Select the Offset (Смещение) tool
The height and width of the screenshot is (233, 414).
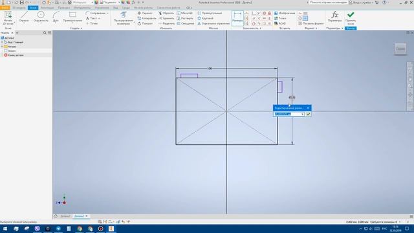186,23
